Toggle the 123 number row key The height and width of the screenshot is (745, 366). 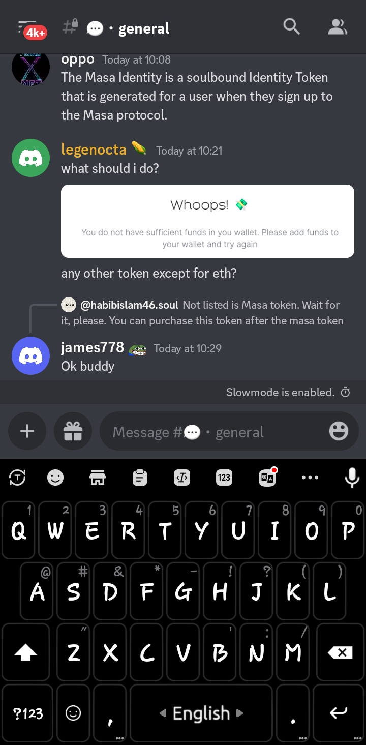point(224,478)
